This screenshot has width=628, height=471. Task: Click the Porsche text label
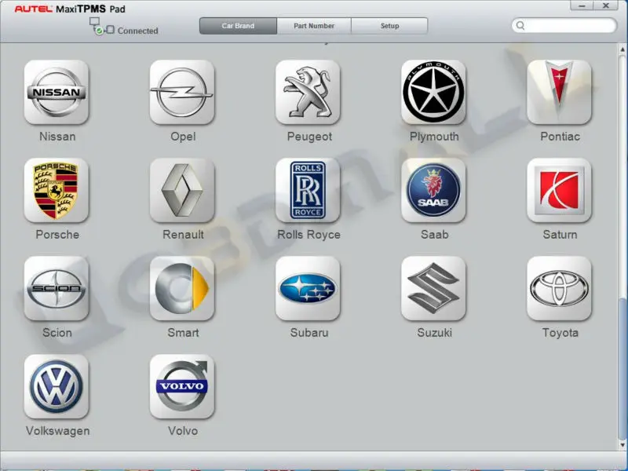click(57, 235)
